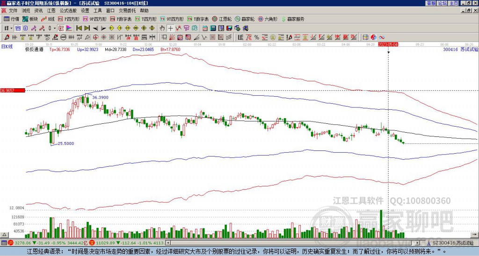Toggle the 权 rights-adjustment icon

tap(61, 28)
